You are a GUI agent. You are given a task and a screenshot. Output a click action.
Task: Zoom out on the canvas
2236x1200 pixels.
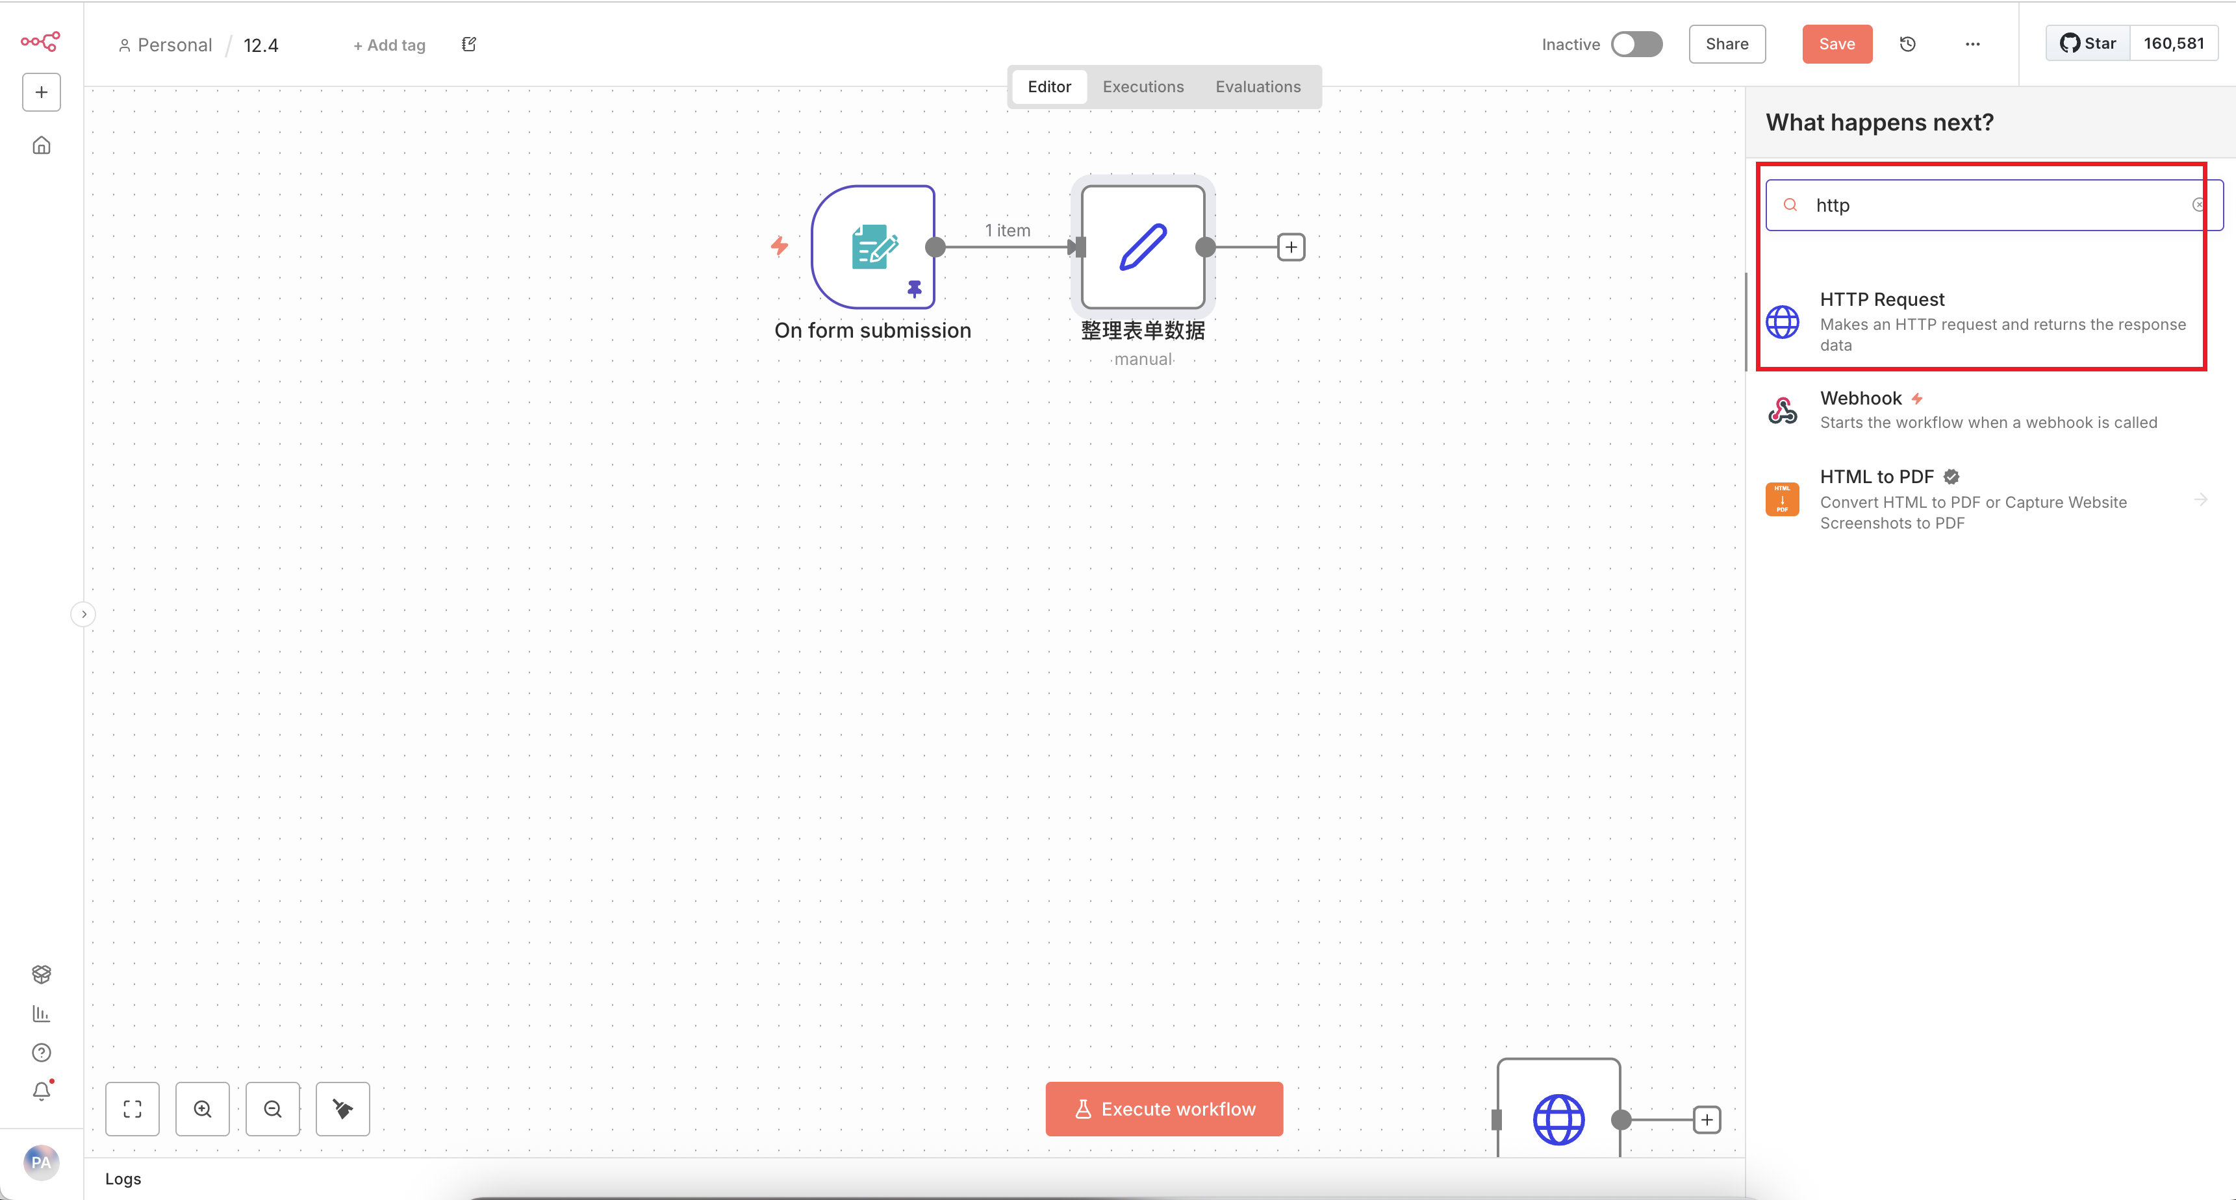tap(273, 1109)
